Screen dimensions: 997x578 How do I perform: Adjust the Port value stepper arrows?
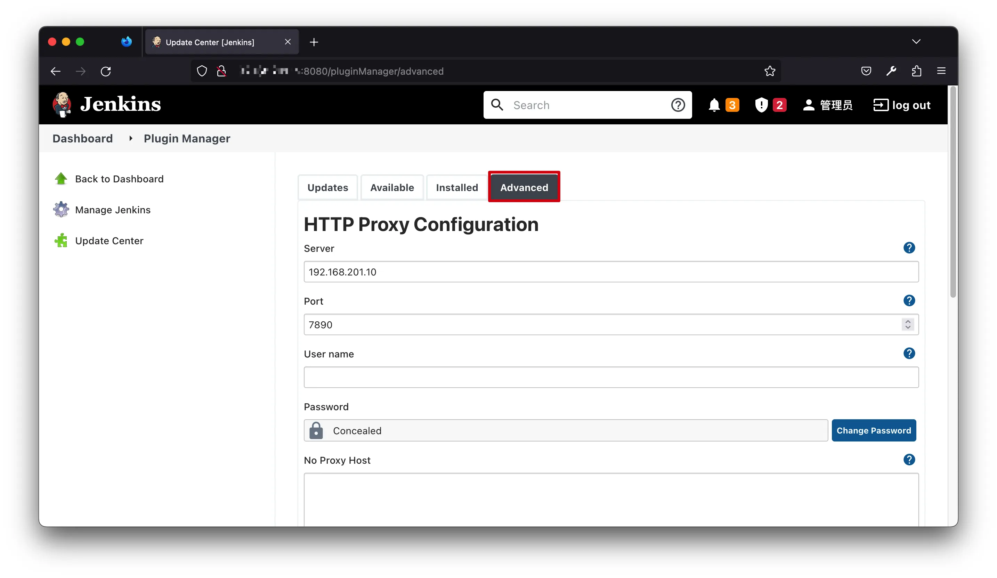click(x=908, y=324)
